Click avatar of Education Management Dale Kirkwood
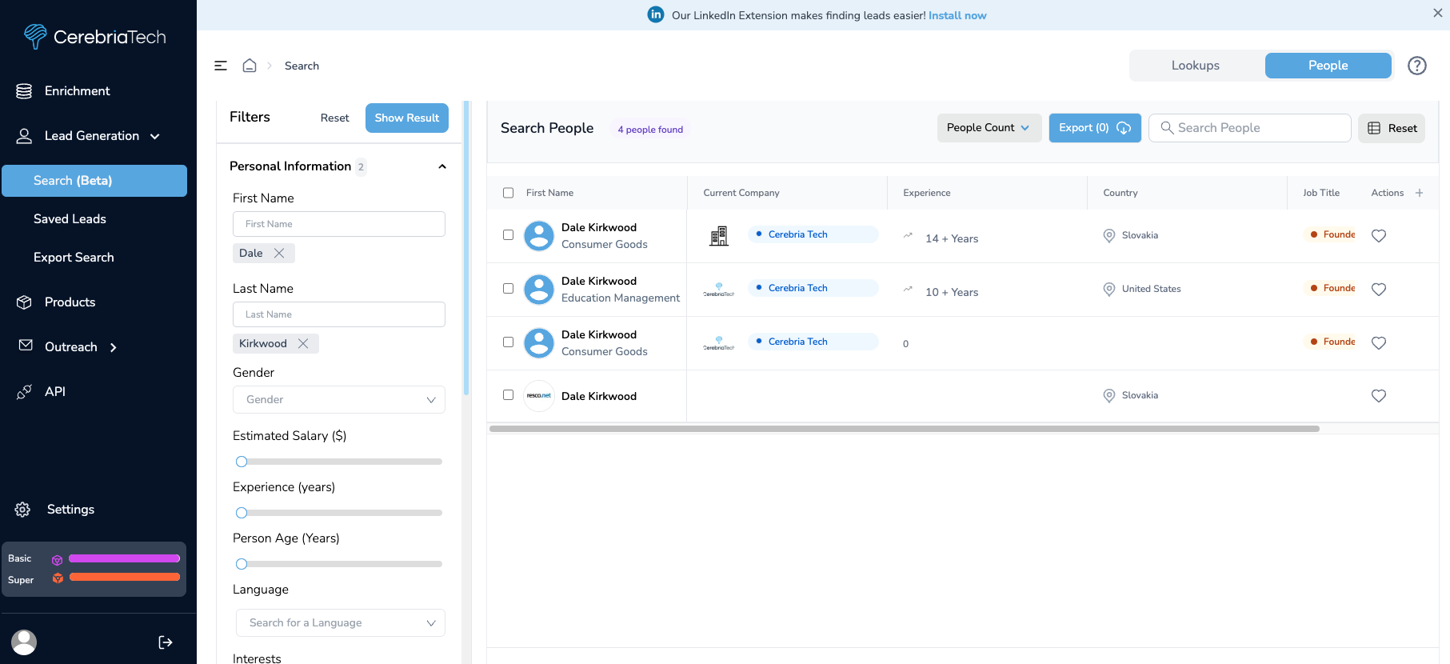 tap(539, 290)
